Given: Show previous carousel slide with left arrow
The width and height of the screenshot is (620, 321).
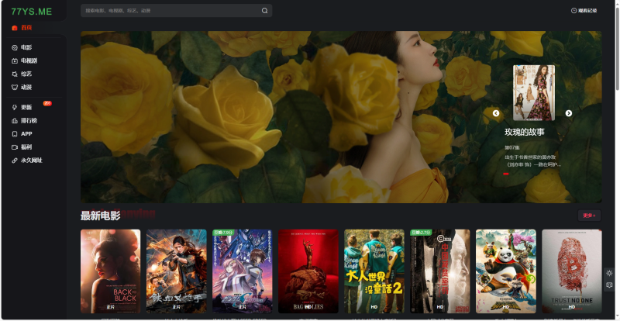Looking at the screenshot, I should pyautogui.click(x=496, y=113).
